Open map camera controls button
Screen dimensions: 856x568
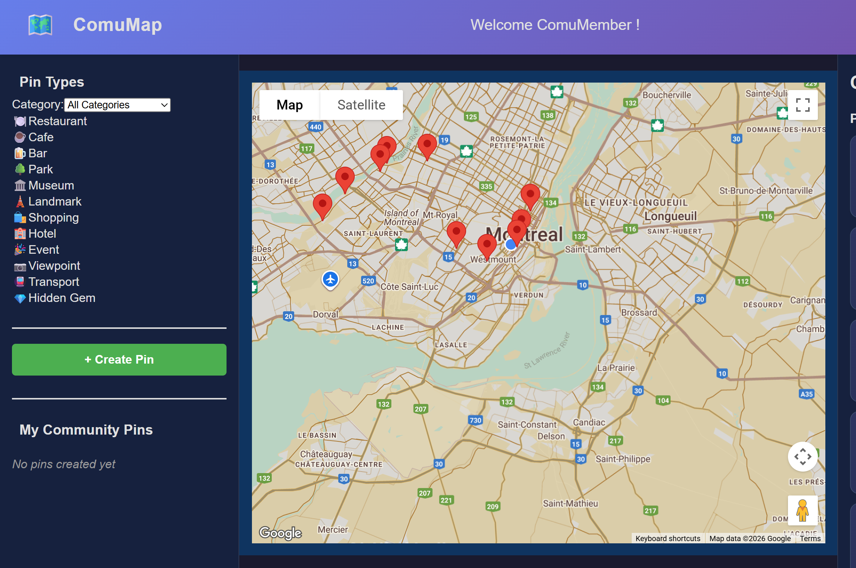pos(803,457)
